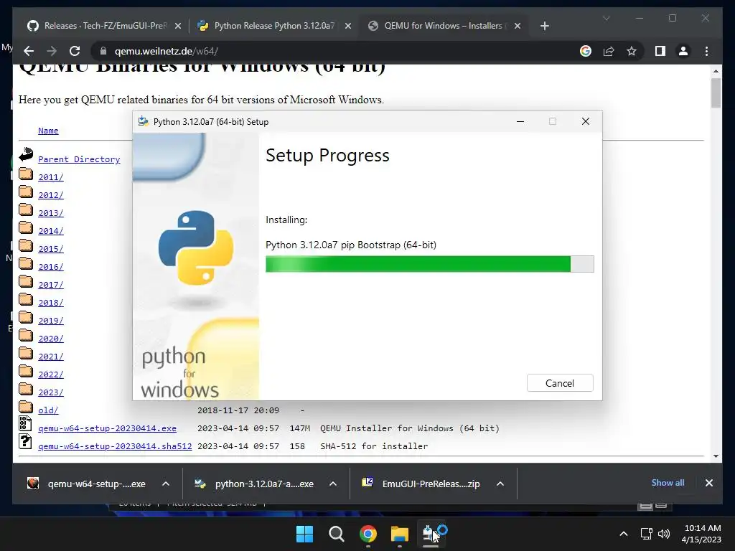Open the 2015/ folder link
The height and width of the screenshot is (551, 735).
pos(51,249)
